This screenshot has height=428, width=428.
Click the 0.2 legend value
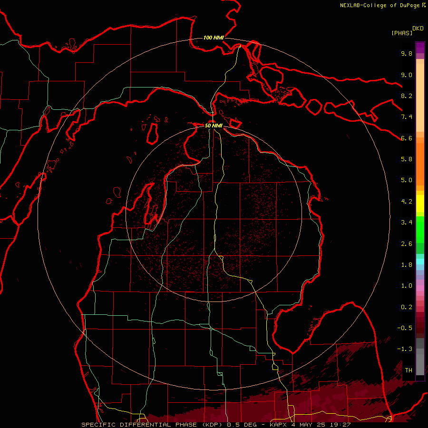click(407, 307)
